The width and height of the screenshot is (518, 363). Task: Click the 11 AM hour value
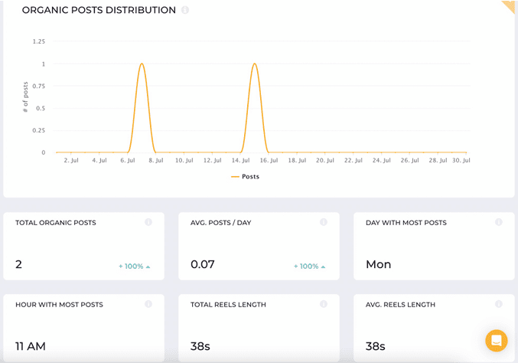click(31, 346)
